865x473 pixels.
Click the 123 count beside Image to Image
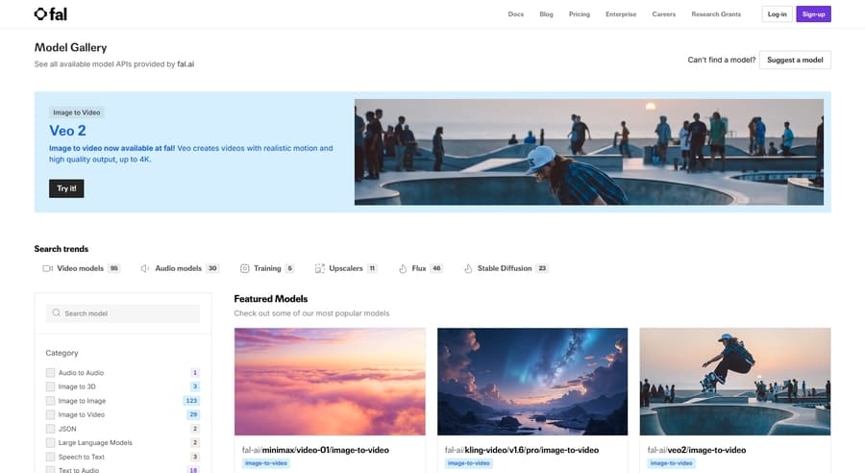191,401
